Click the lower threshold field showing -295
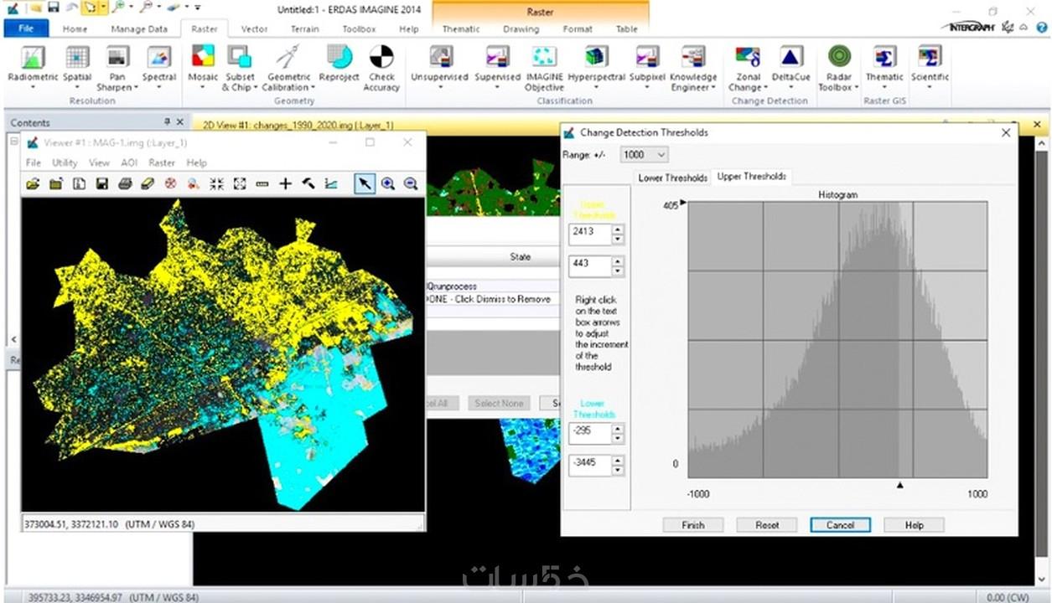Screen dimensions: 1052x603 (x=590, y=433)
